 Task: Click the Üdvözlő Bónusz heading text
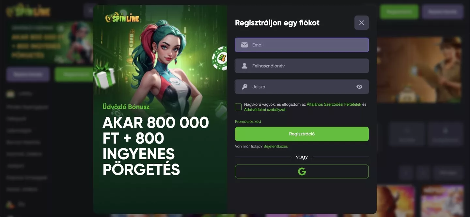pos(126,107)
